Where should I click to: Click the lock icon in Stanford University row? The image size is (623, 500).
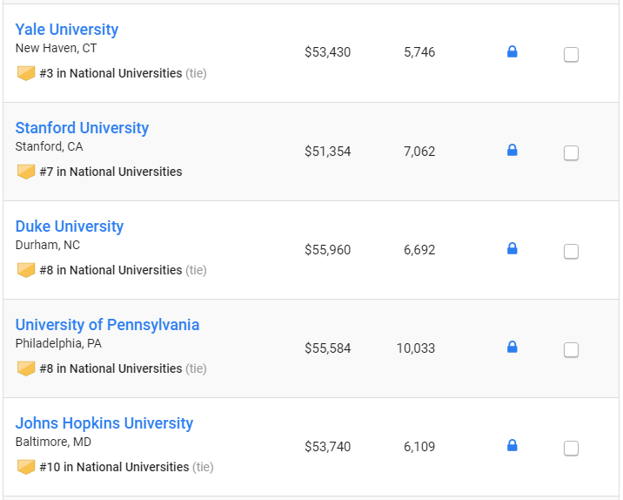[512, 150]
